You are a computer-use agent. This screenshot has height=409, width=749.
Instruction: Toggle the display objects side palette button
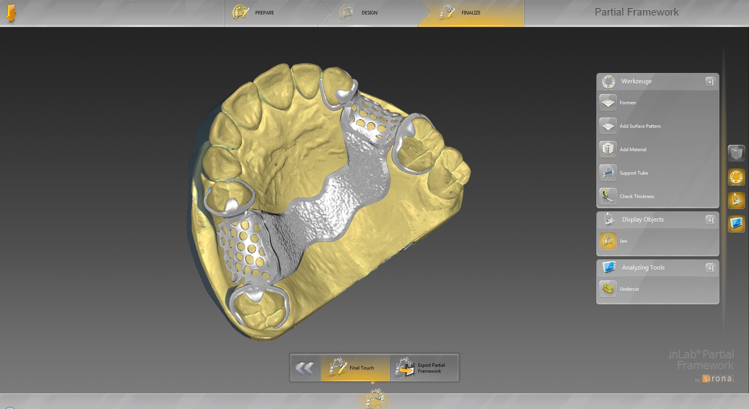click(x=737, y=200)
